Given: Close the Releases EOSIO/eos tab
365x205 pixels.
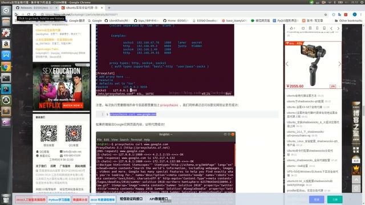Looking at the screenshot, I should [x=56, y=7].
